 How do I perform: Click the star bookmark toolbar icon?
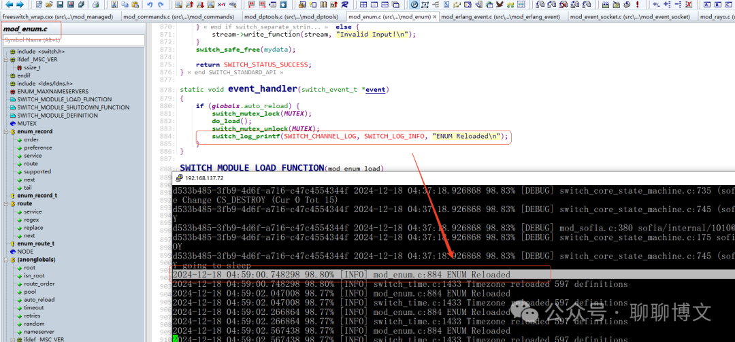[282, 5]
